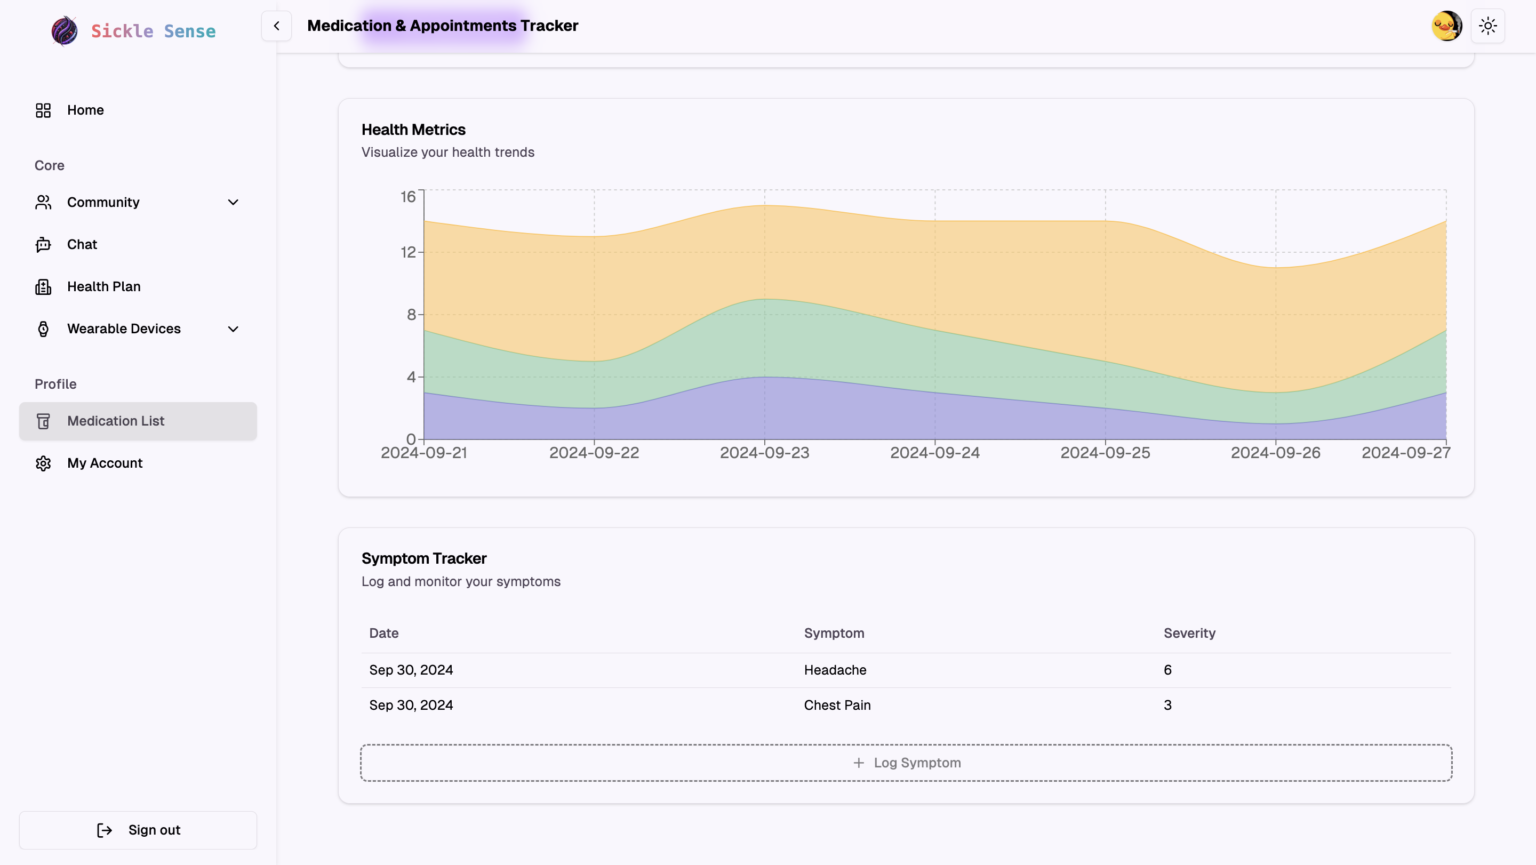The width and height of the screenshot is (1536, 865).
Task: Click the Severity column header
Action: tap(1189, 633)
